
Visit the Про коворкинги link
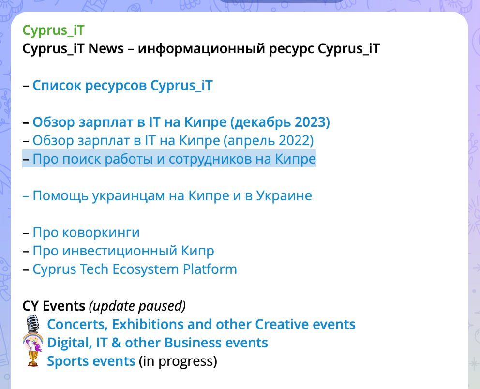pyautogui.click(x=86, y=232)
